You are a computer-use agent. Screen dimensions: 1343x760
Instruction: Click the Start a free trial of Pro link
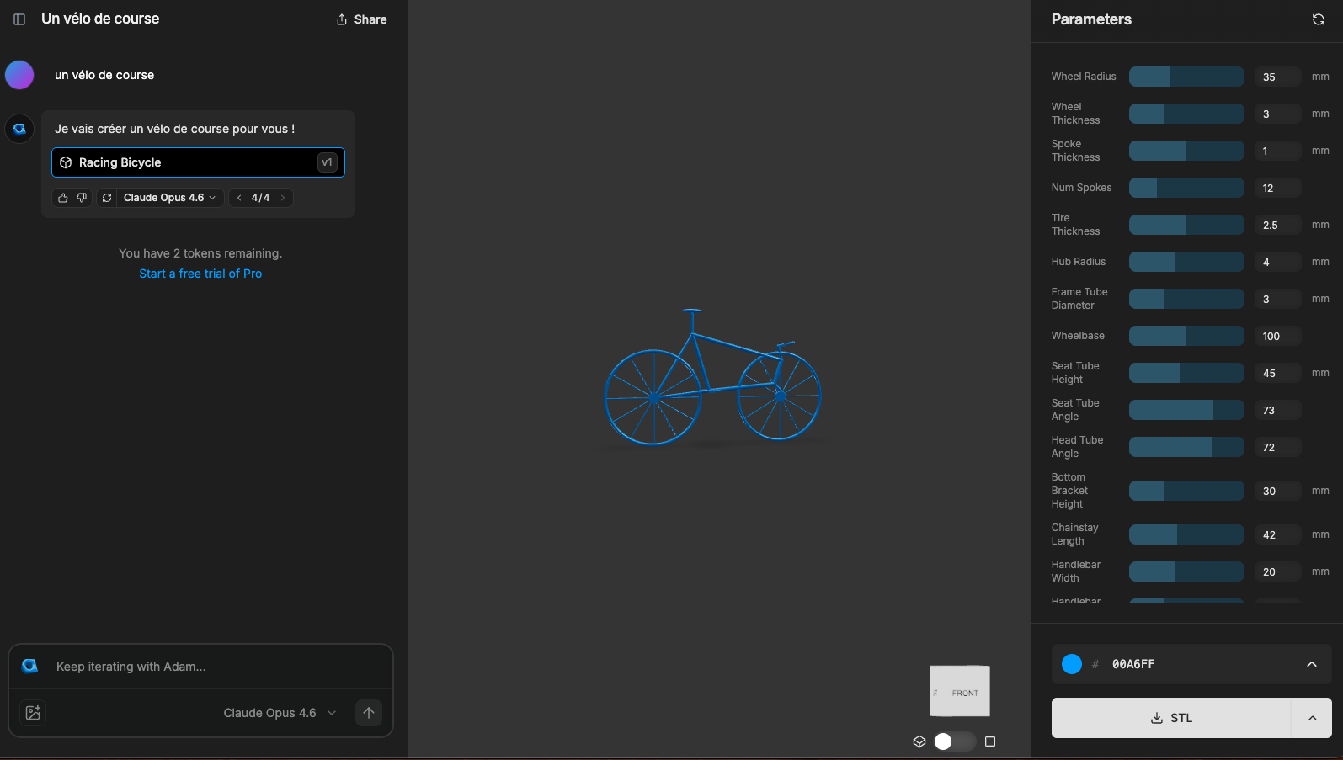[x=200, y=274]
